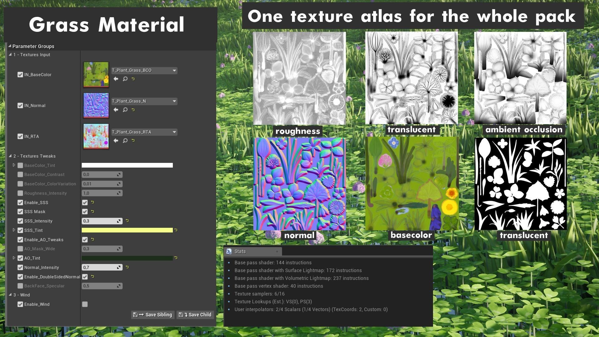Click the ambient occlusion atlas preview
This screenshot has width=599, height=337.
[520, 78]
